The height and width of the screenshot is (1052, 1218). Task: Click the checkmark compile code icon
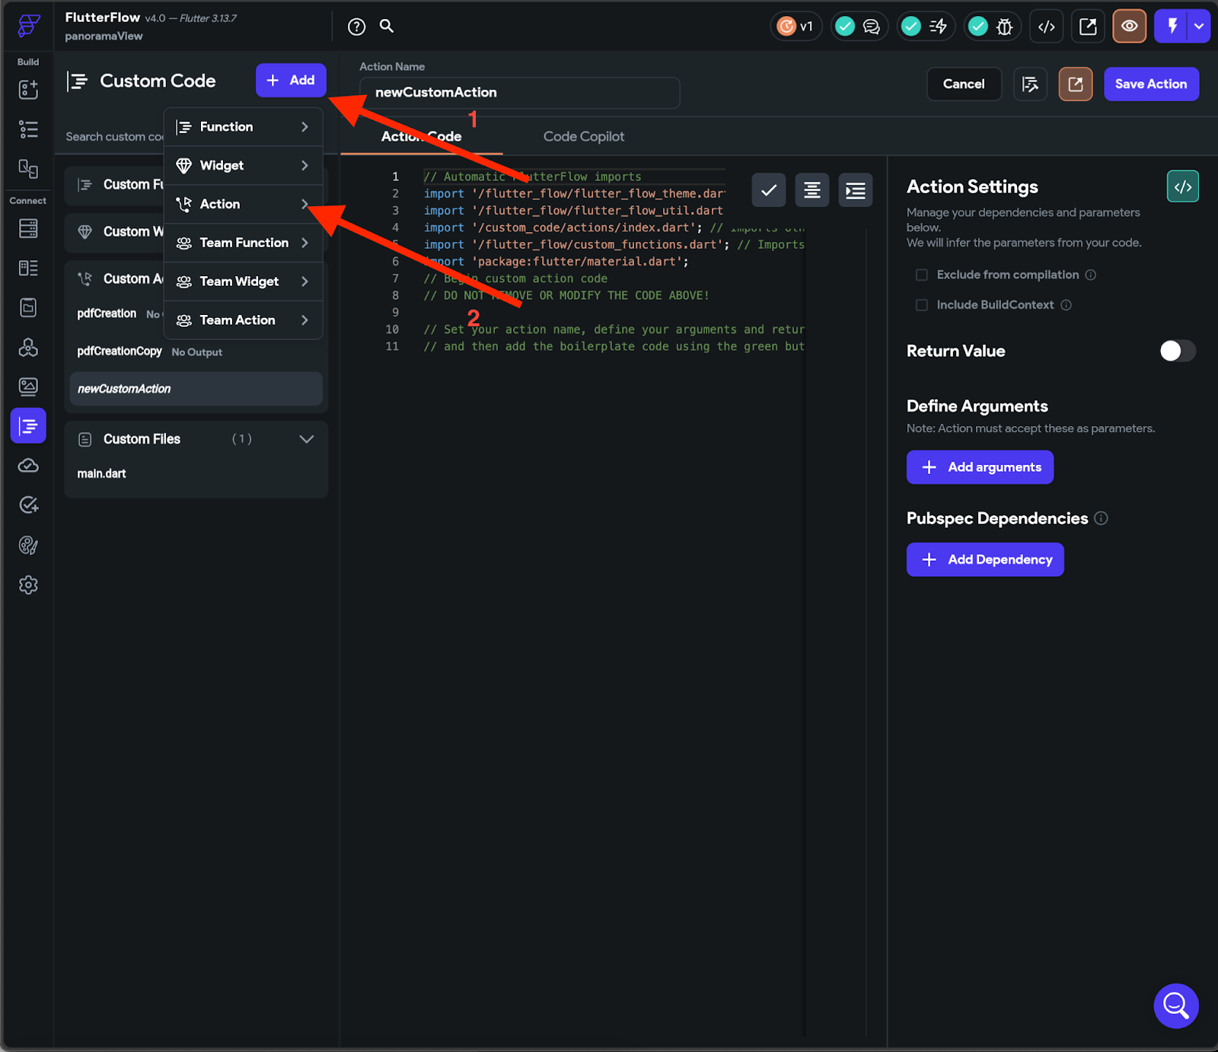pos(769,190)
